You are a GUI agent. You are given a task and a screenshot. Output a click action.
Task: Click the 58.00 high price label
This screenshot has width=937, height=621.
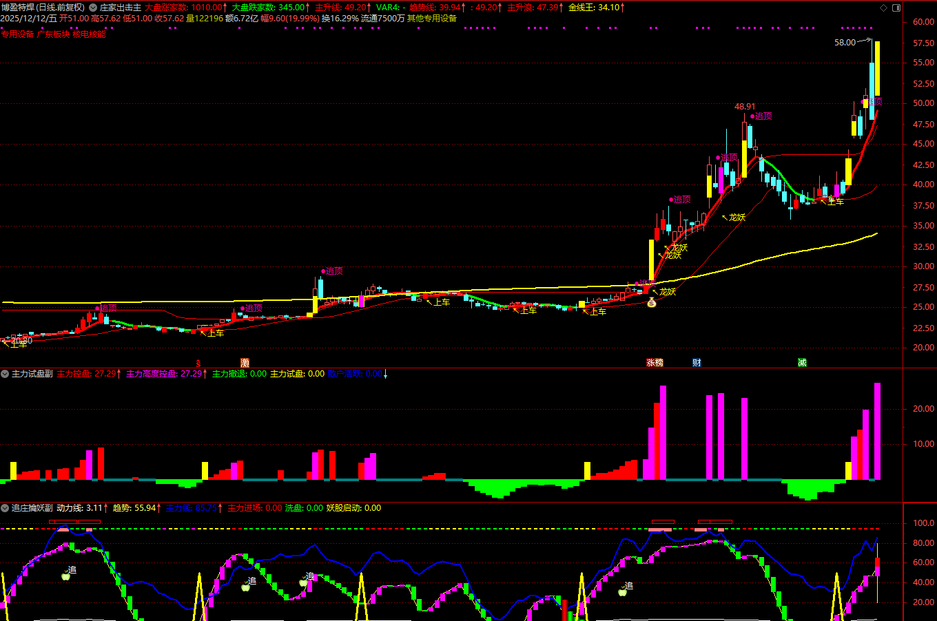tap(845, 43)
